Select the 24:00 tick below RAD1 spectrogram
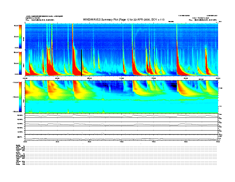The image size is (235, 182). [x=218, y=78]
